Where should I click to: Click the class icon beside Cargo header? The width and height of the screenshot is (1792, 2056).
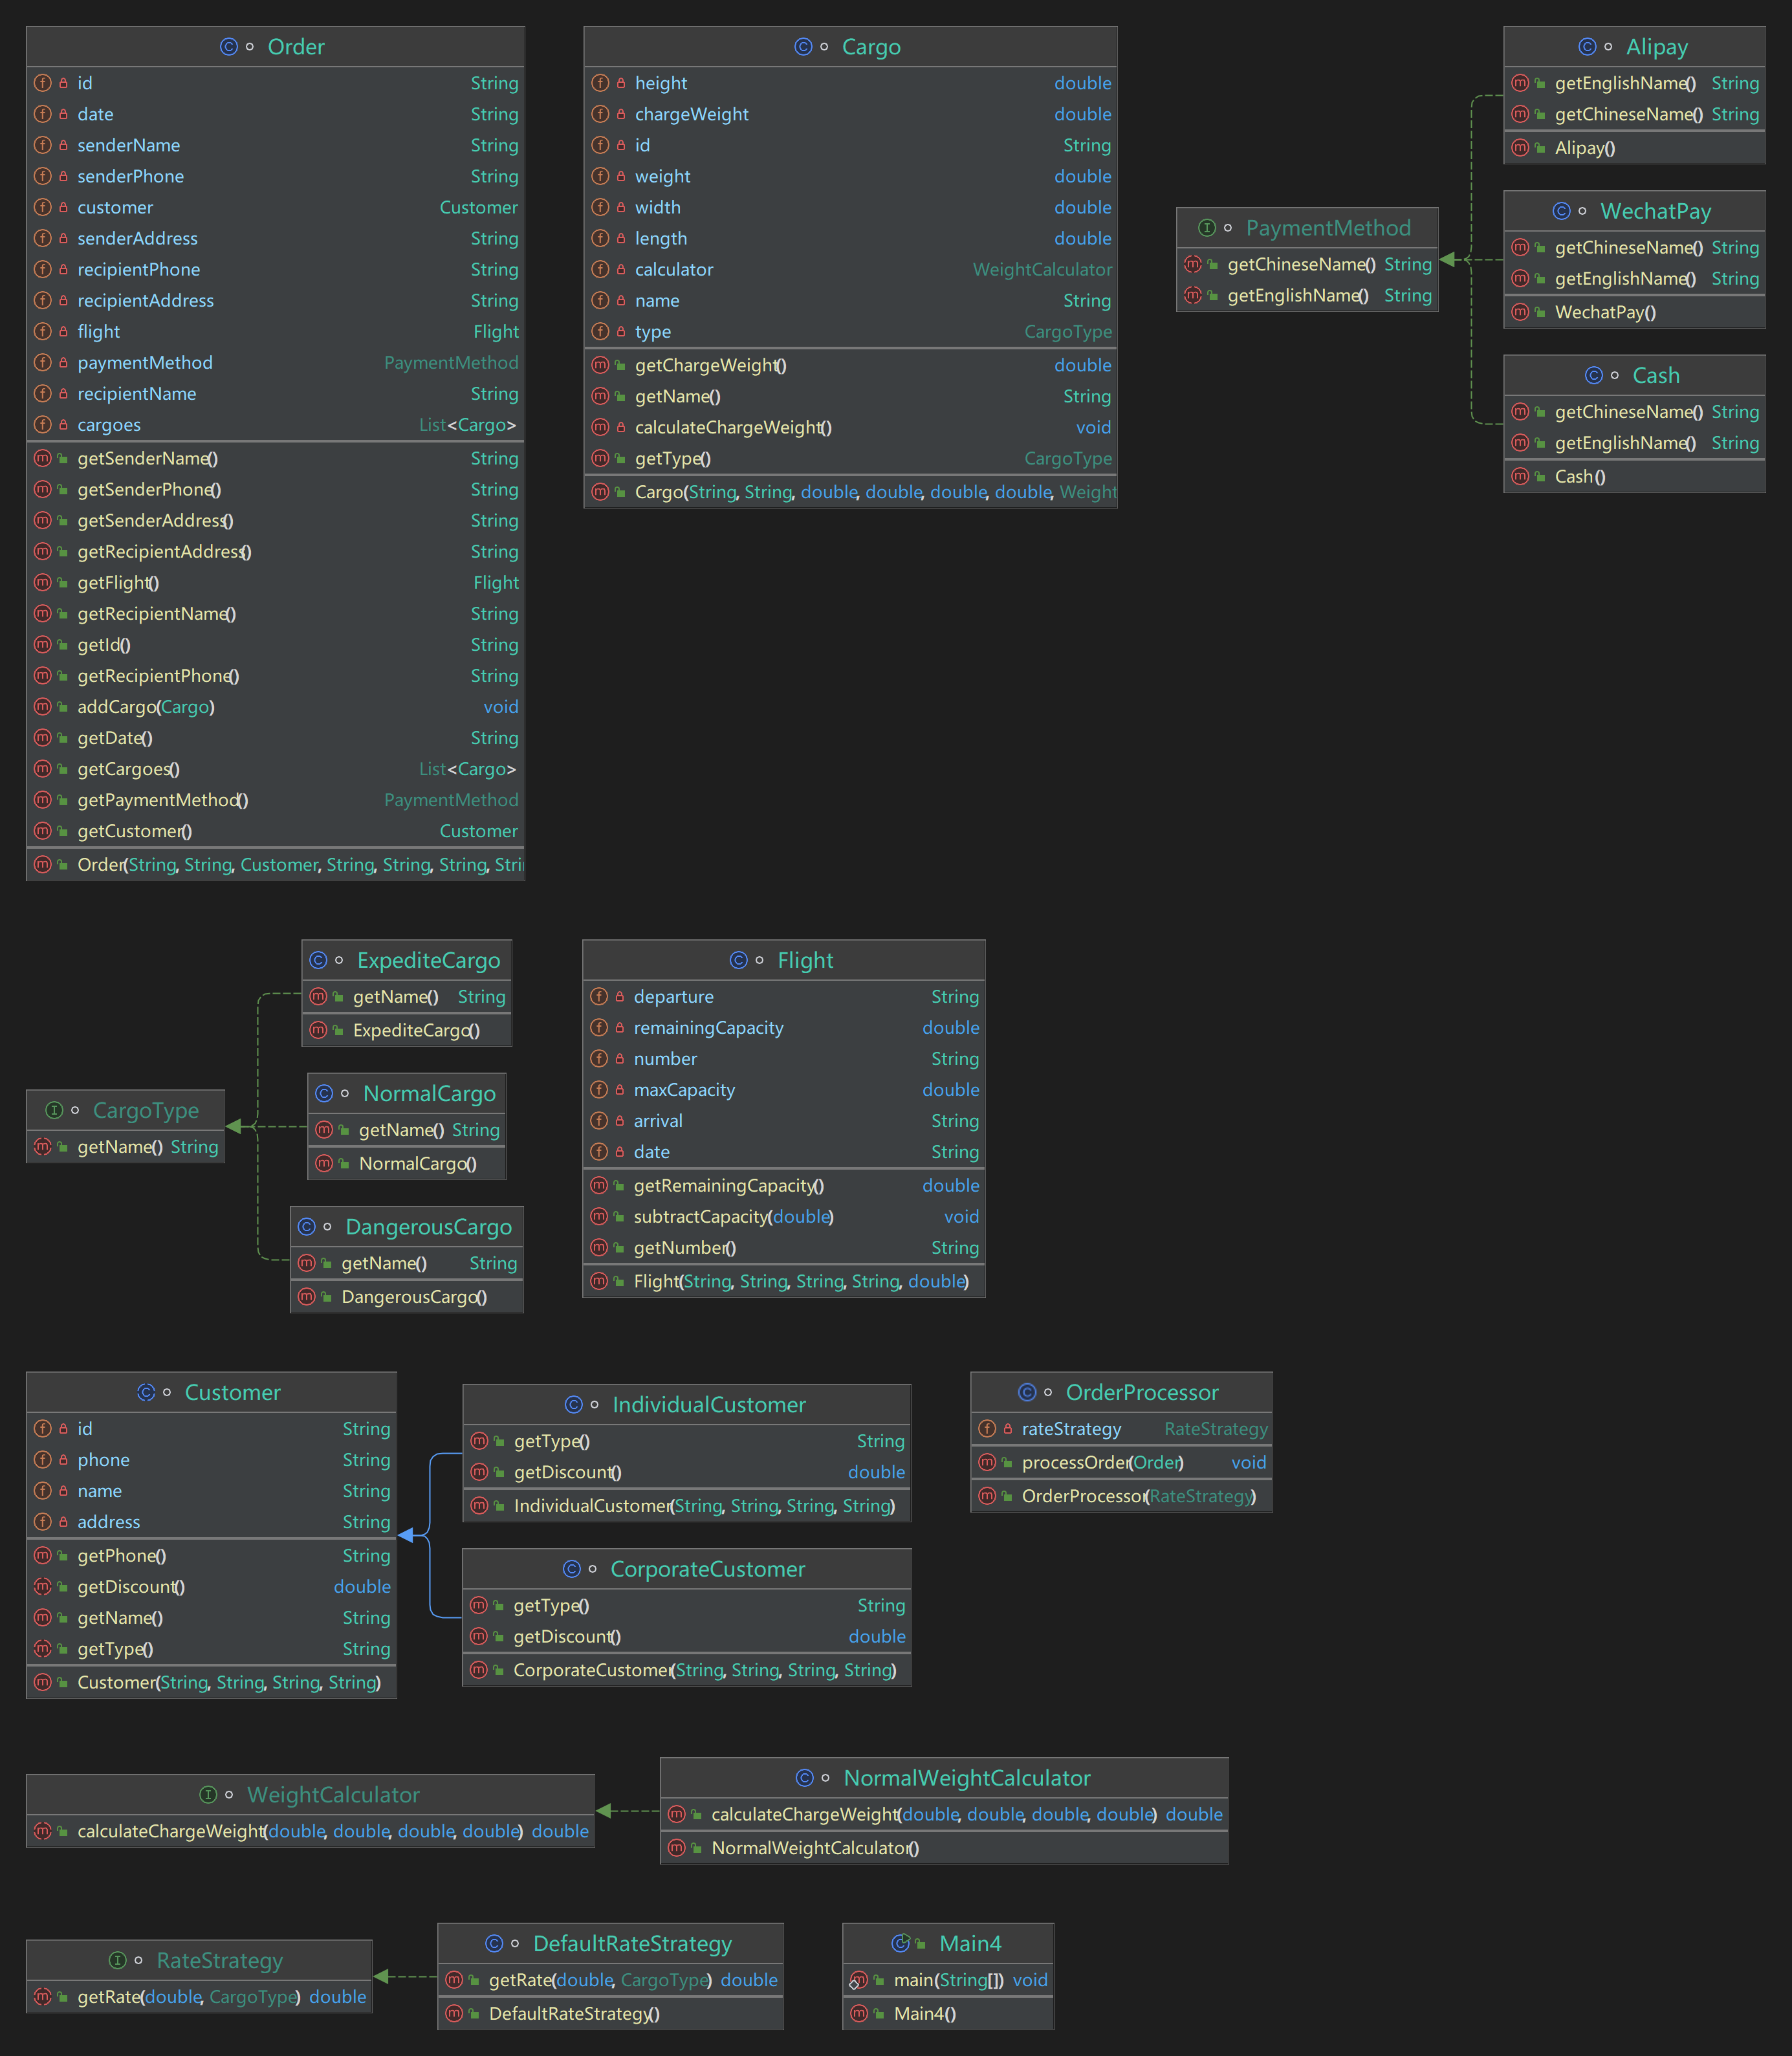tap(803, 47)
